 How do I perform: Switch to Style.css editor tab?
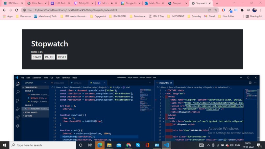[x=77, y=83]
